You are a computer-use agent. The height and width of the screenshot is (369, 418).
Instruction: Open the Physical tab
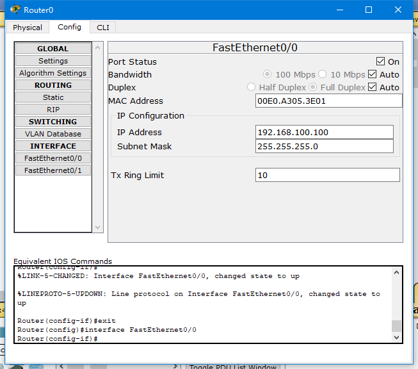[x=27, y=27]
